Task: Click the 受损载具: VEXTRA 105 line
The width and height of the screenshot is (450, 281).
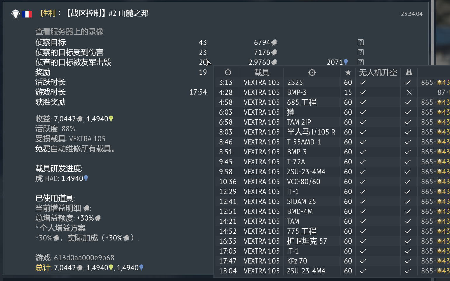Action: pos(70,139)
